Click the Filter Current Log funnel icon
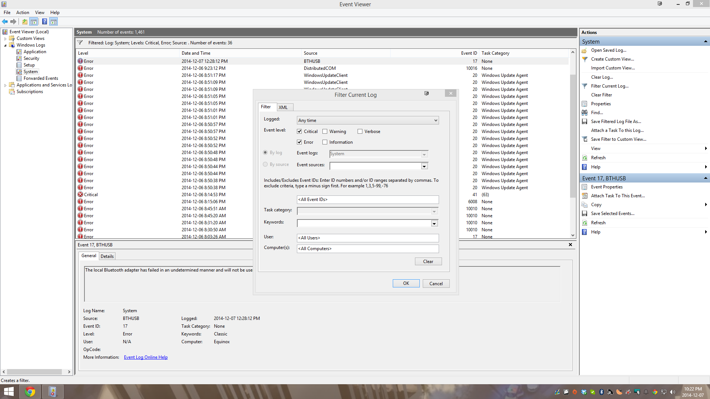710x399 pixels. (x=585, y=86)
